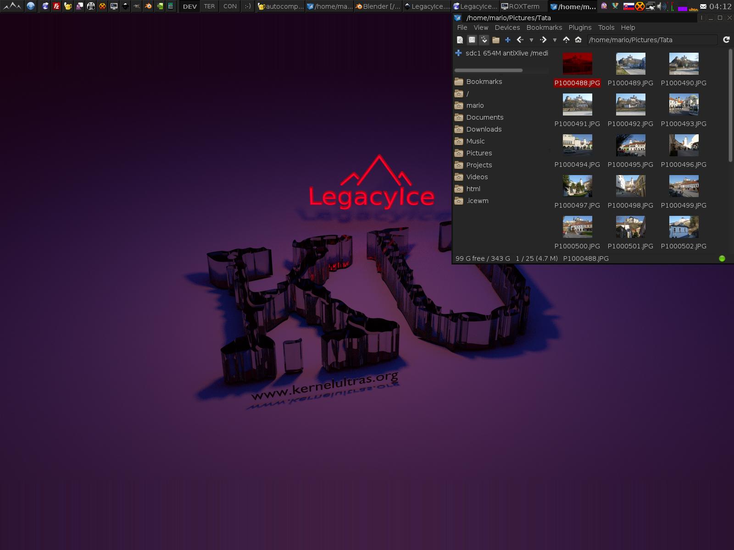The image size is (734, 550).
Task: Click the device list horizontal scrollbar
Action: click(488, 70)
